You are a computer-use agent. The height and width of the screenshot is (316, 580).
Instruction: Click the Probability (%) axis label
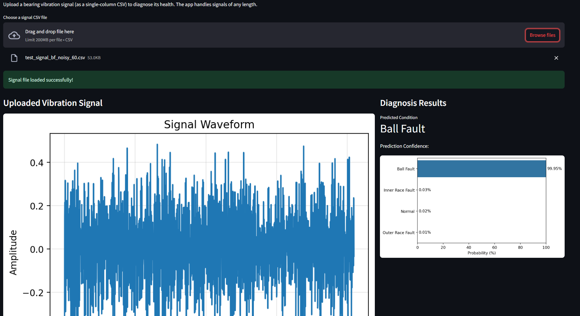[x=481, y=253]
